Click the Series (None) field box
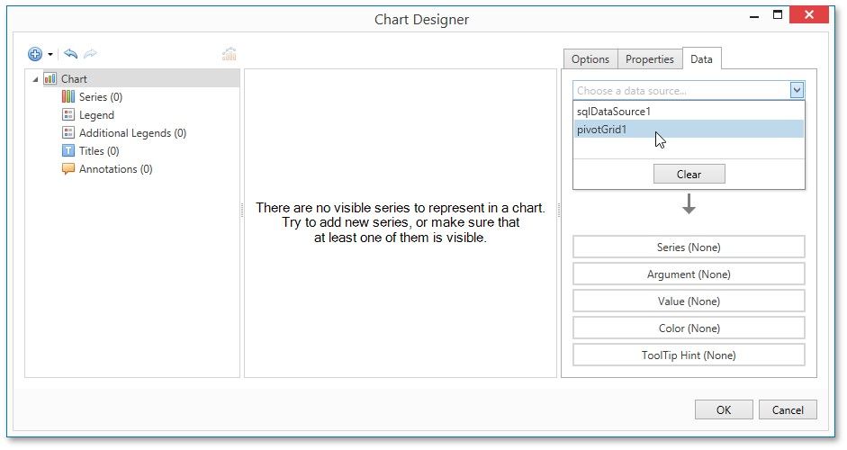This screenshot has width=847, height=450. (x=689, y=247)
